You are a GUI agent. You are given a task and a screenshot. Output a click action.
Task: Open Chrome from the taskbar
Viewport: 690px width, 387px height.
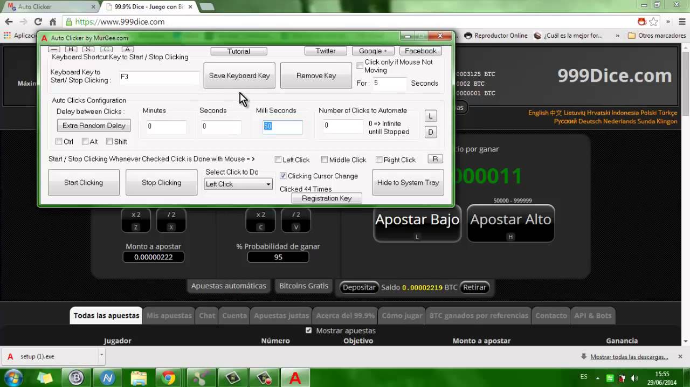click(x=169, y=378)
